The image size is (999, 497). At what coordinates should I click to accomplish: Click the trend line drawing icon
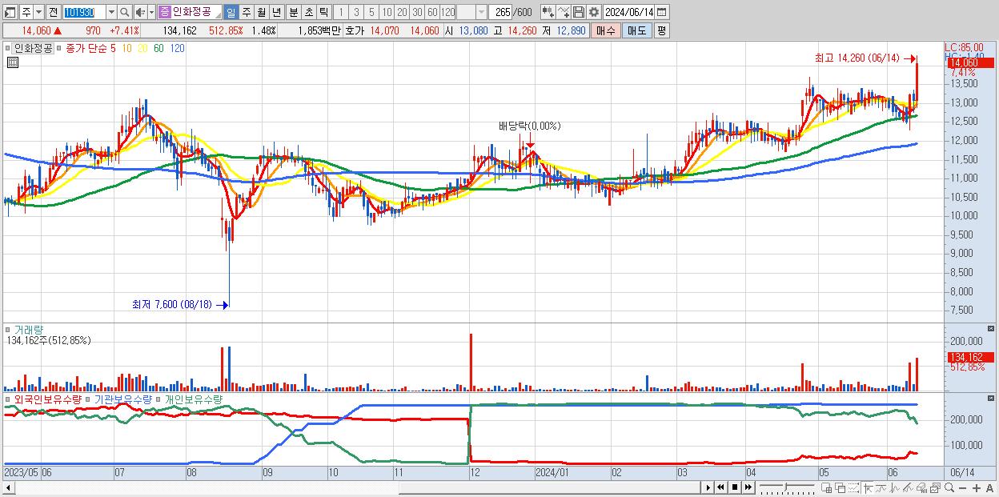pyautogui.click(x=881, y=488)
